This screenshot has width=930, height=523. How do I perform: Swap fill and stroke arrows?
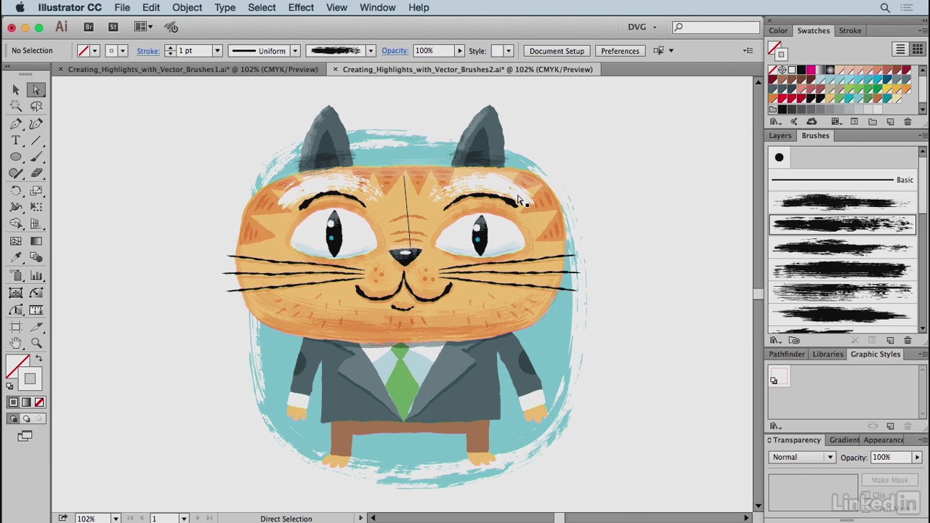coord(39,359)
